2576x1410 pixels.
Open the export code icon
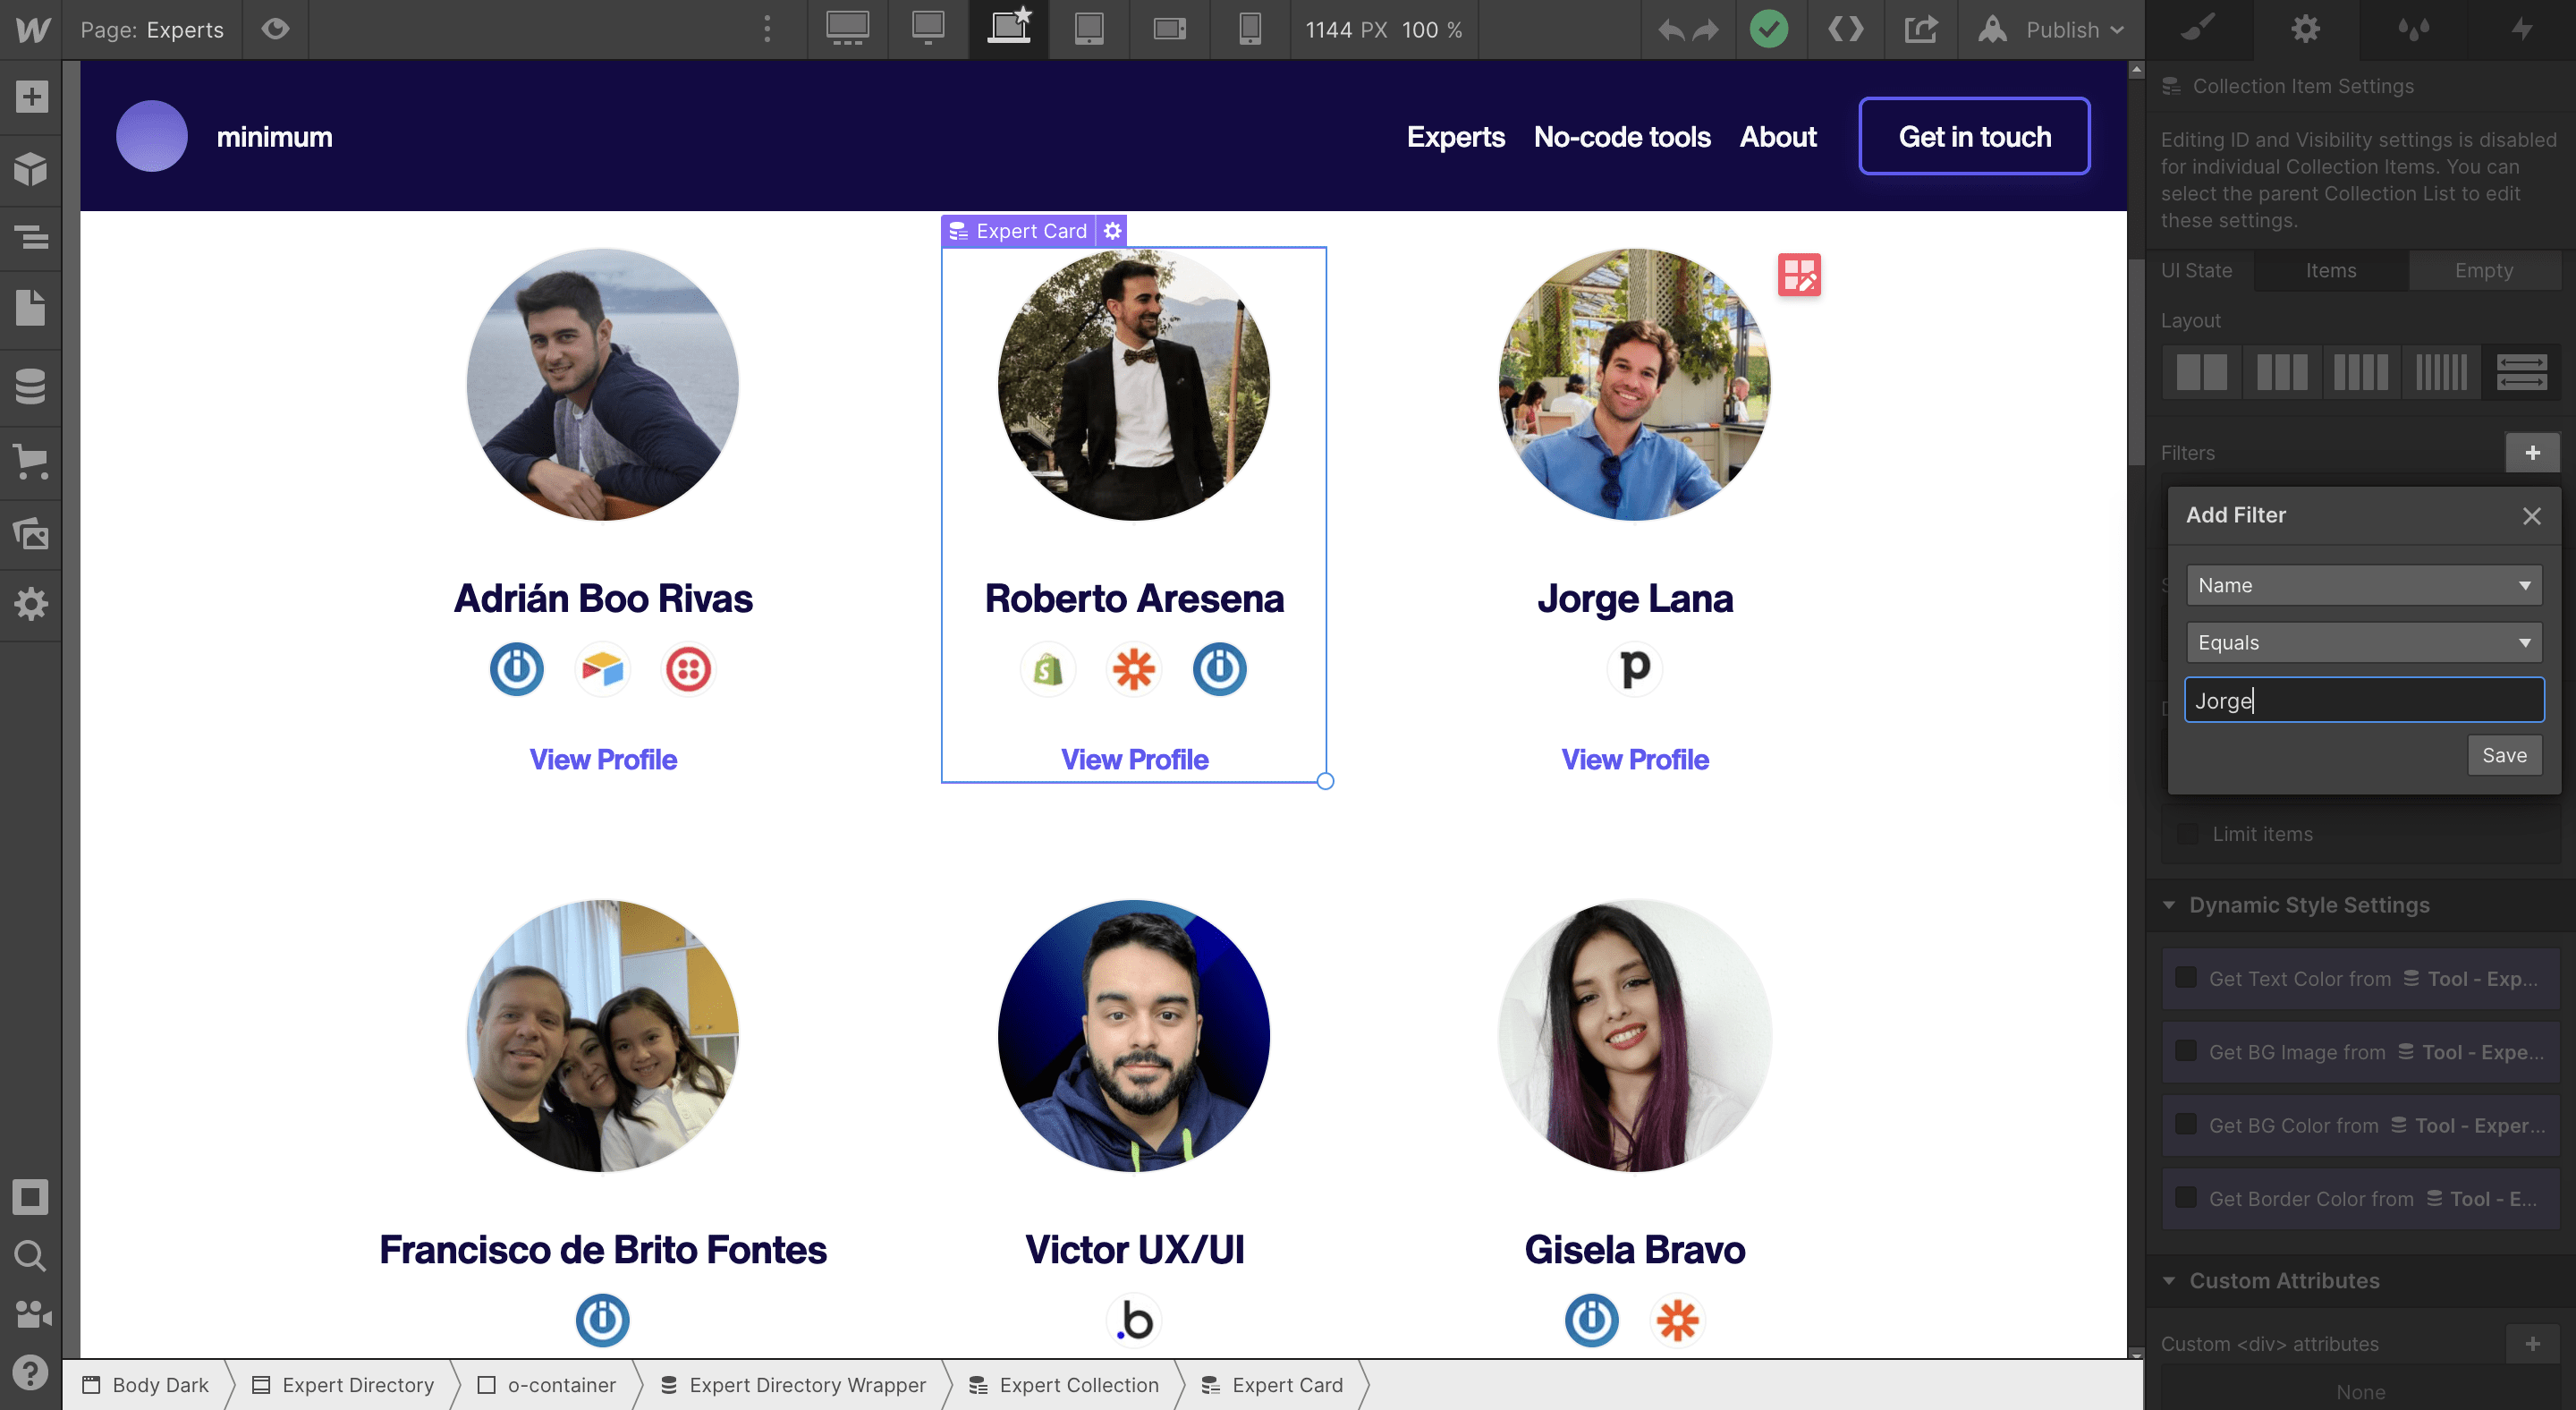pos(1845,29)
